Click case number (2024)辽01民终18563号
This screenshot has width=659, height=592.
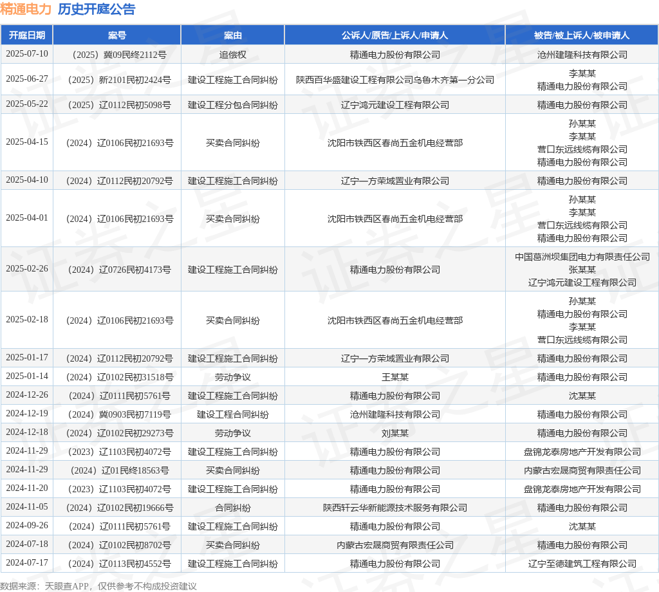tap(117, 470)
